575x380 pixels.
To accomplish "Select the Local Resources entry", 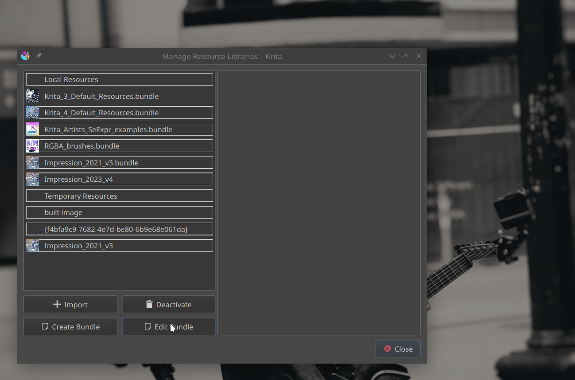I will pos(119,79).
